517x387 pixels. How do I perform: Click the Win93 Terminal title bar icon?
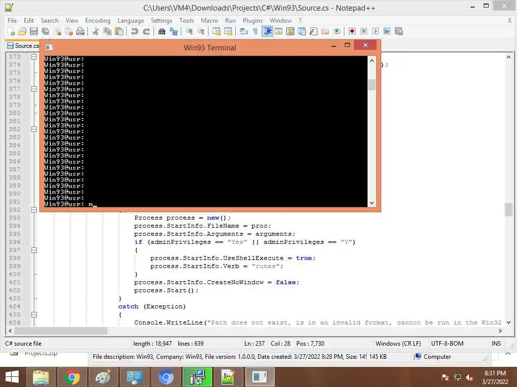pyautogui.click(x=49, y=47)
